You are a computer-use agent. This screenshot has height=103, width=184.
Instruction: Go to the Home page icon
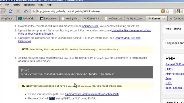pos(26,11)
